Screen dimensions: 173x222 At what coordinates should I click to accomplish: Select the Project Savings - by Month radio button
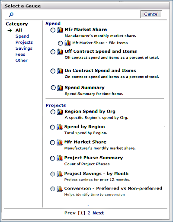pyautogui.click(x=52, y=174)
